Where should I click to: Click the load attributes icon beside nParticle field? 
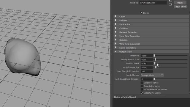(170, 4)
